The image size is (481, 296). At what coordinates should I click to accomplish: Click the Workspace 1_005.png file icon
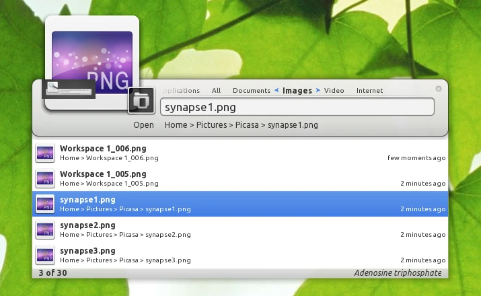(x=45, y=178)
